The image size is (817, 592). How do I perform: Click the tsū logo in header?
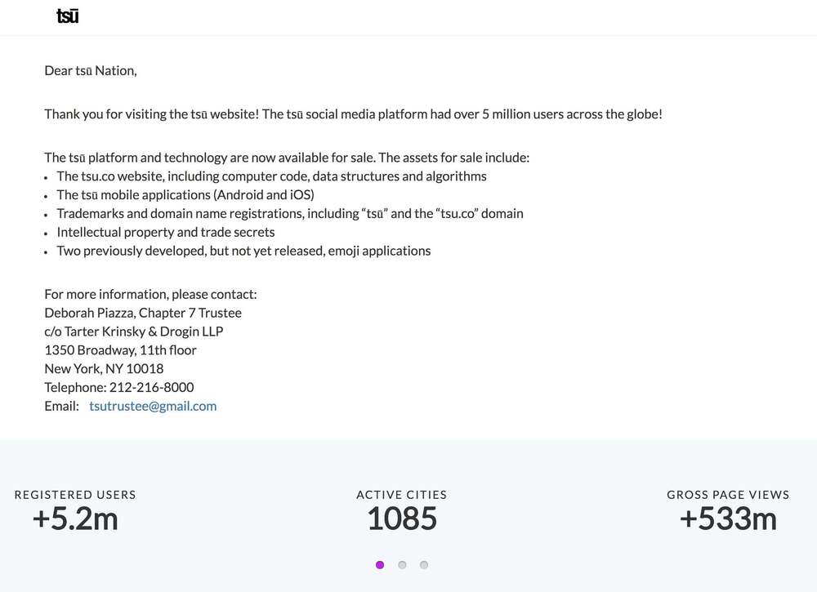click(x=68, y=16)
